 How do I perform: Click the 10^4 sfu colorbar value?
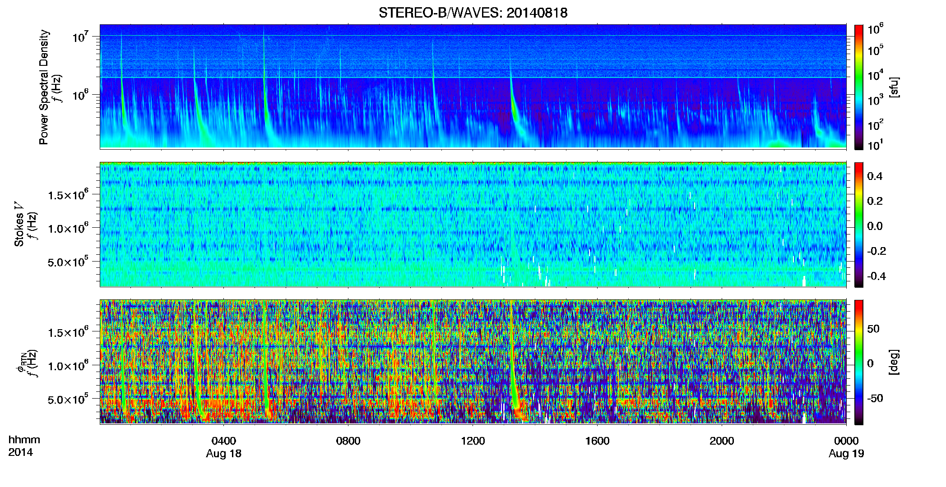[x=876, y=75]
